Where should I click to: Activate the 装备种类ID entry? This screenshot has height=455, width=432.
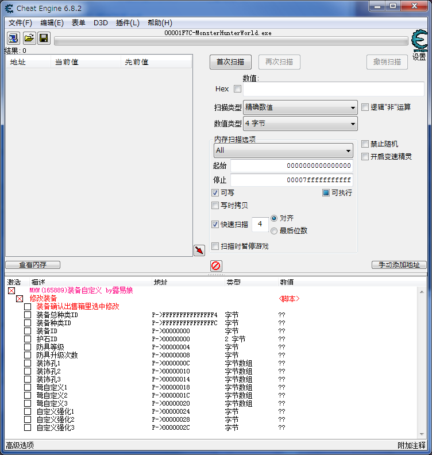click(28, 323)
